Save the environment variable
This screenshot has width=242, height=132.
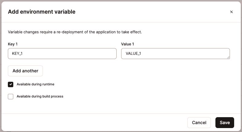click(x=225, y=123)
